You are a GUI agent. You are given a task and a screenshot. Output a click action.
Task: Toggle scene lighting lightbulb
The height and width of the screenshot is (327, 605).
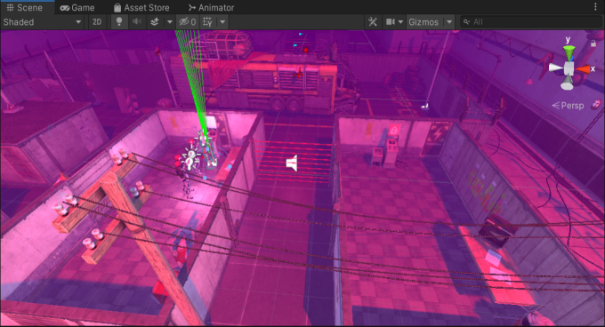pos(119,22)
